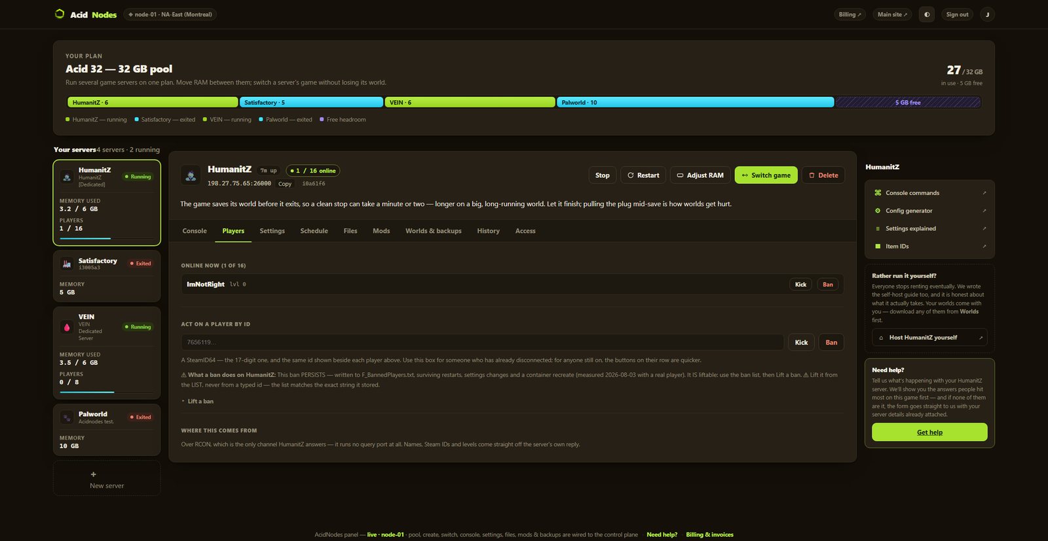Image resolution: width=1048 pixels, height=541 pixels.
Task: Click the Item IDs square icon
Action: (x=878, y=246)
